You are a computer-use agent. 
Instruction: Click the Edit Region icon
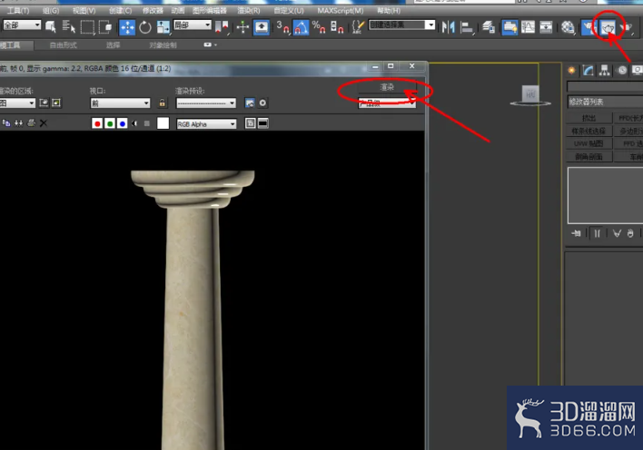click(x=44, y=103)
